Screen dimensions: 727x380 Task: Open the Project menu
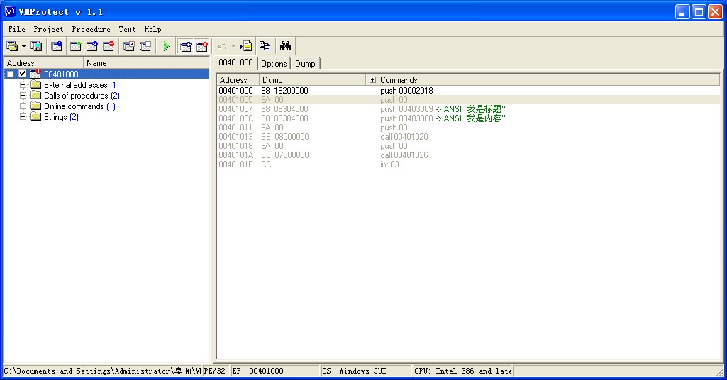48,29
